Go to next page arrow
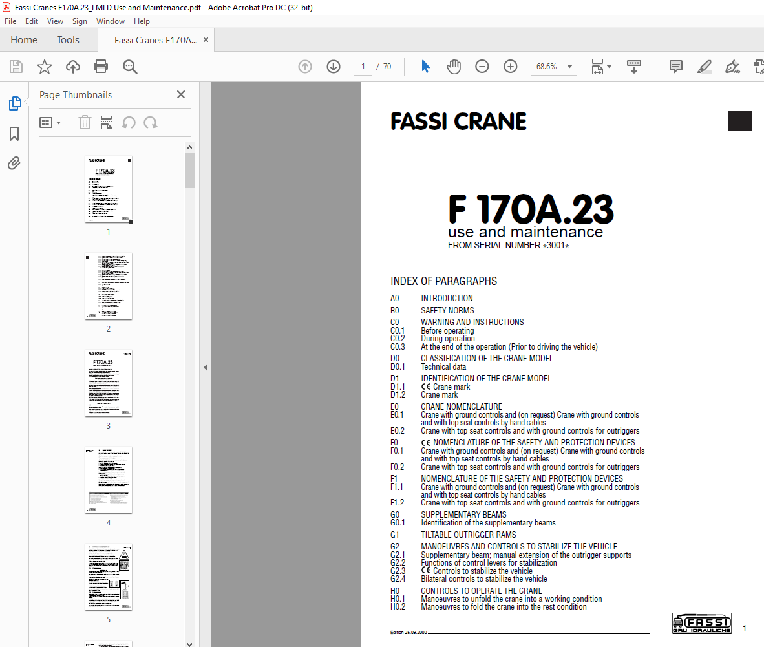This screenshot has height=647, width=764. tap(334, 67)
